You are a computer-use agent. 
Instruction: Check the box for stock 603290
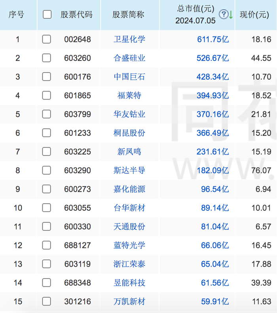[46, 170]
